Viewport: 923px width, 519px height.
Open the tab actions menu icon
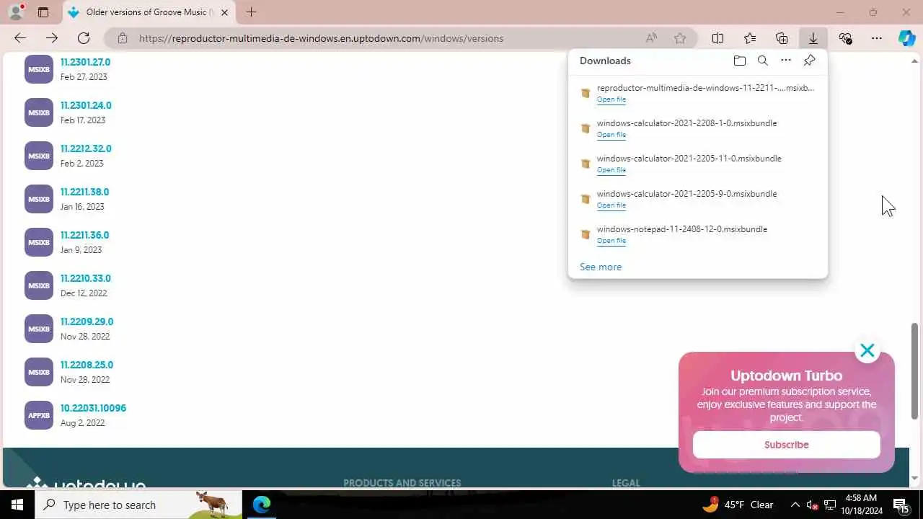[x=43, y=12]
